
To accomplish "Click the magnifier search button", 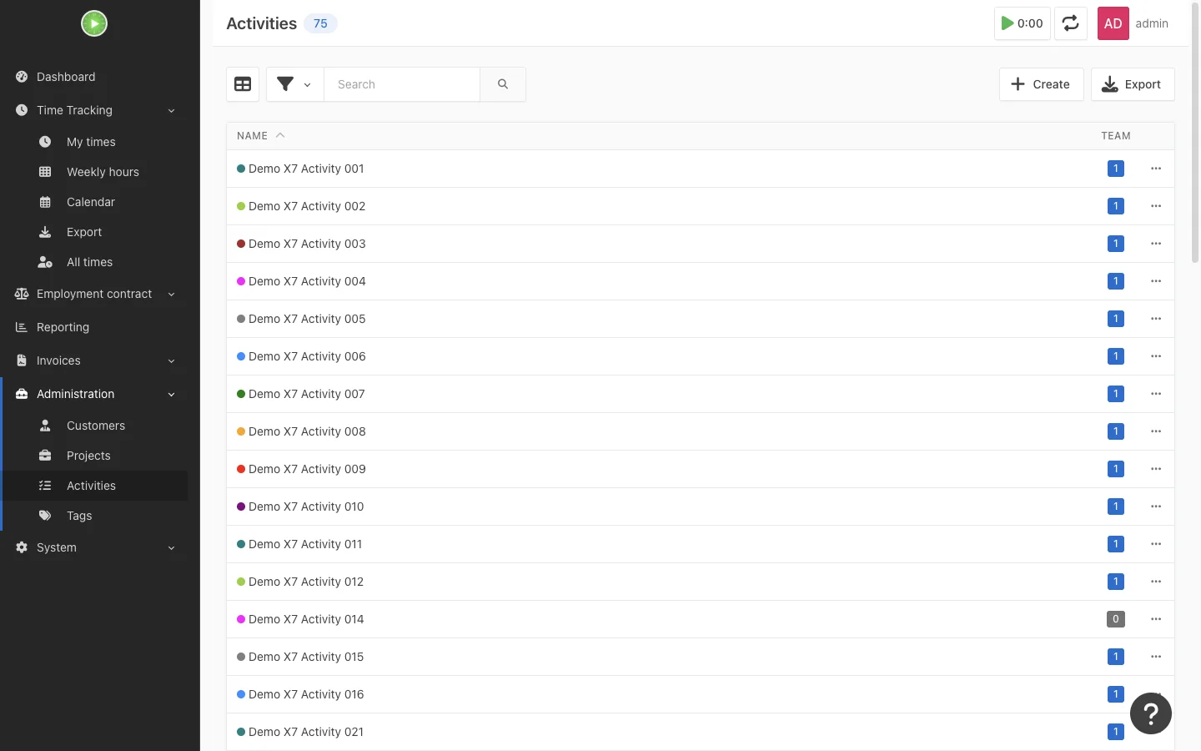I will (x=503, y=84).
